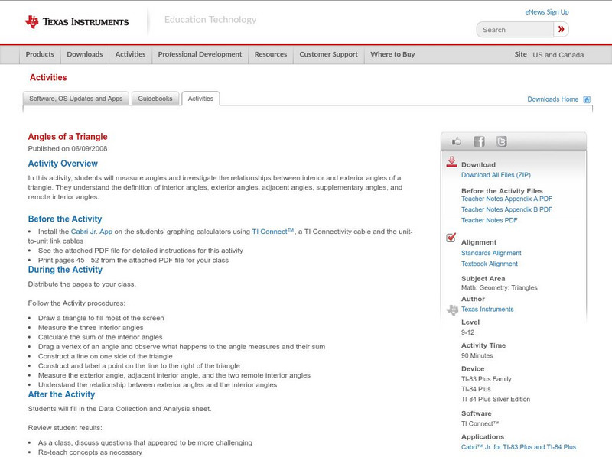Viewport: 612px width, 457px height.
Task: Switch to Software, OS Updates and Apps tab
Action: coord(76,99)
